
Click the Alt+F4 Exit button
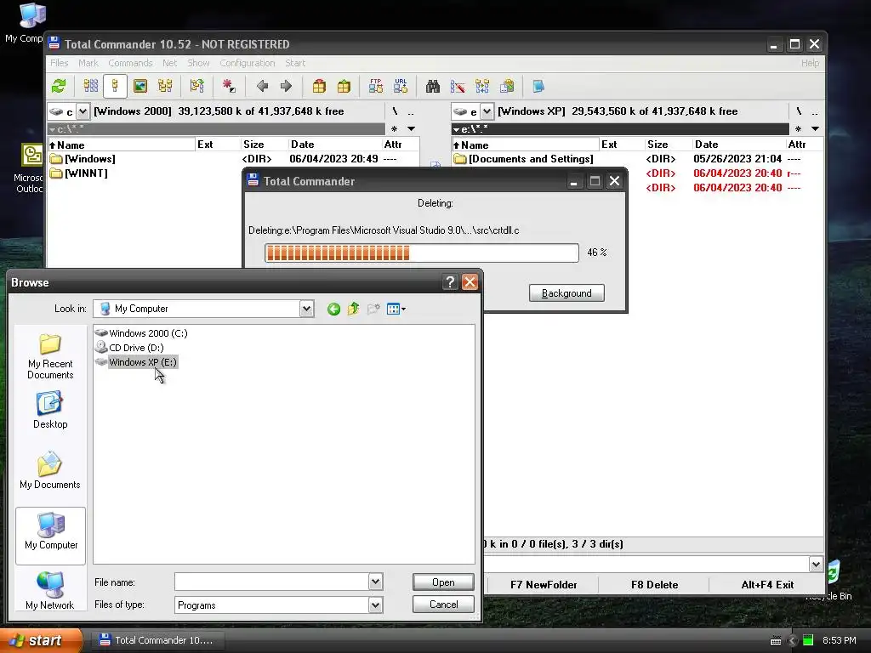pyautogui.click(x=767, y=585)
